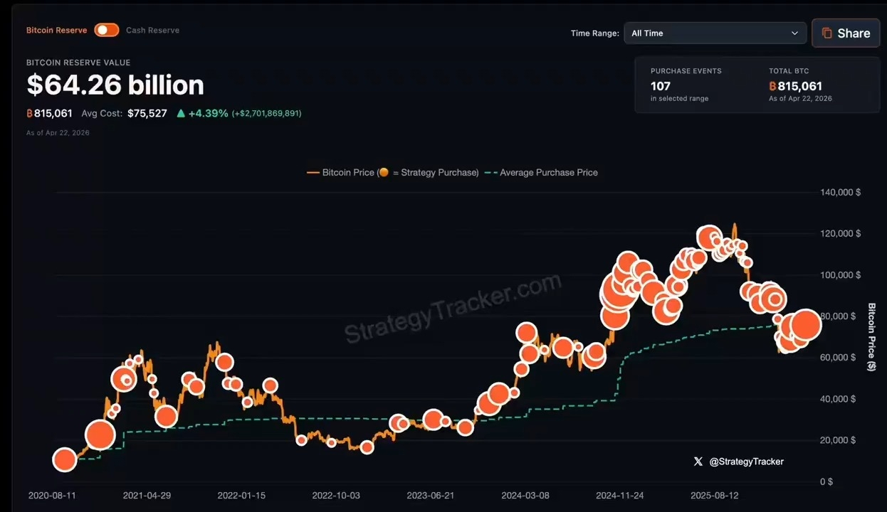Click the (+$2,701,869,891) gain amount
Screen dimensions: 887x512
coord(267,113)
